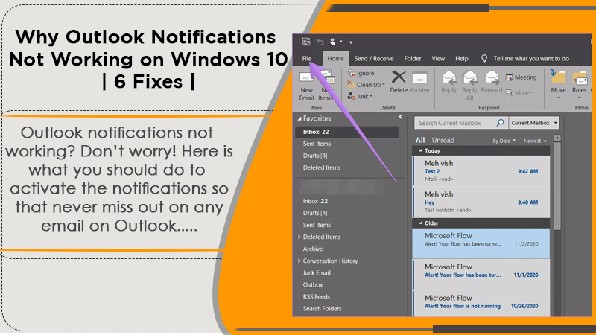This screenshot has width=596, height=335.
Task: Click Reply All in the ribbon
Action: [469, 86]
